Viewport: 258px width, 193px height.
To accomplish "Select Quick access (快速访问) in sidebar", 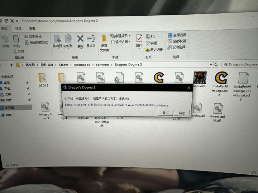I will tap(7, 76).
